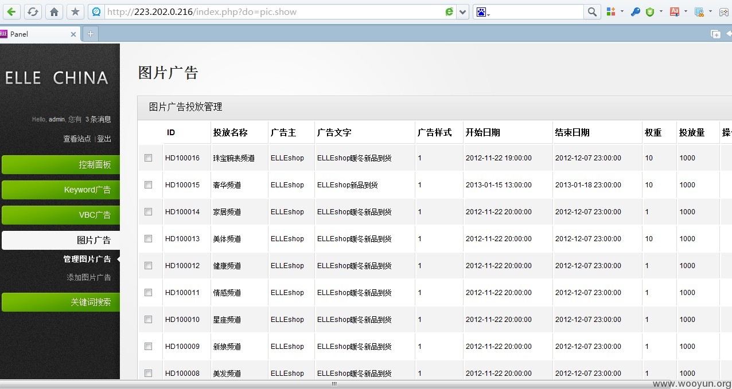
Task: Check the box for row HD100012
Action: [148, 265]
